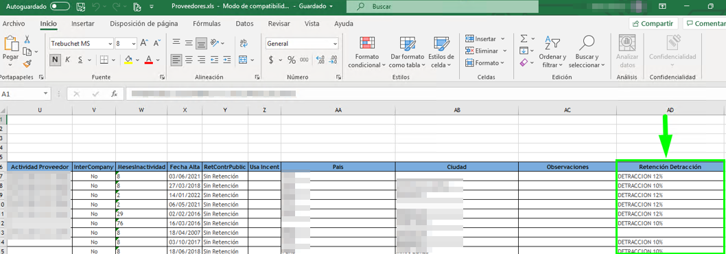Click the Save icon in title bar
The height and width of the screenshot is (254, 726).
pos(80,7)
